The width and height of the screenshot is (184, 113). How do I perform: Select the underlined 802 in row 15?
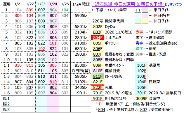coord(53,87)
